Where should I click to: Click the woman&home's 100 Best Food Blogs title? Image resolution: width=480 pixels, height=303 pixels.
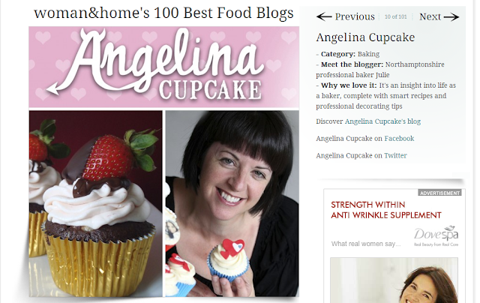point(163,13)
